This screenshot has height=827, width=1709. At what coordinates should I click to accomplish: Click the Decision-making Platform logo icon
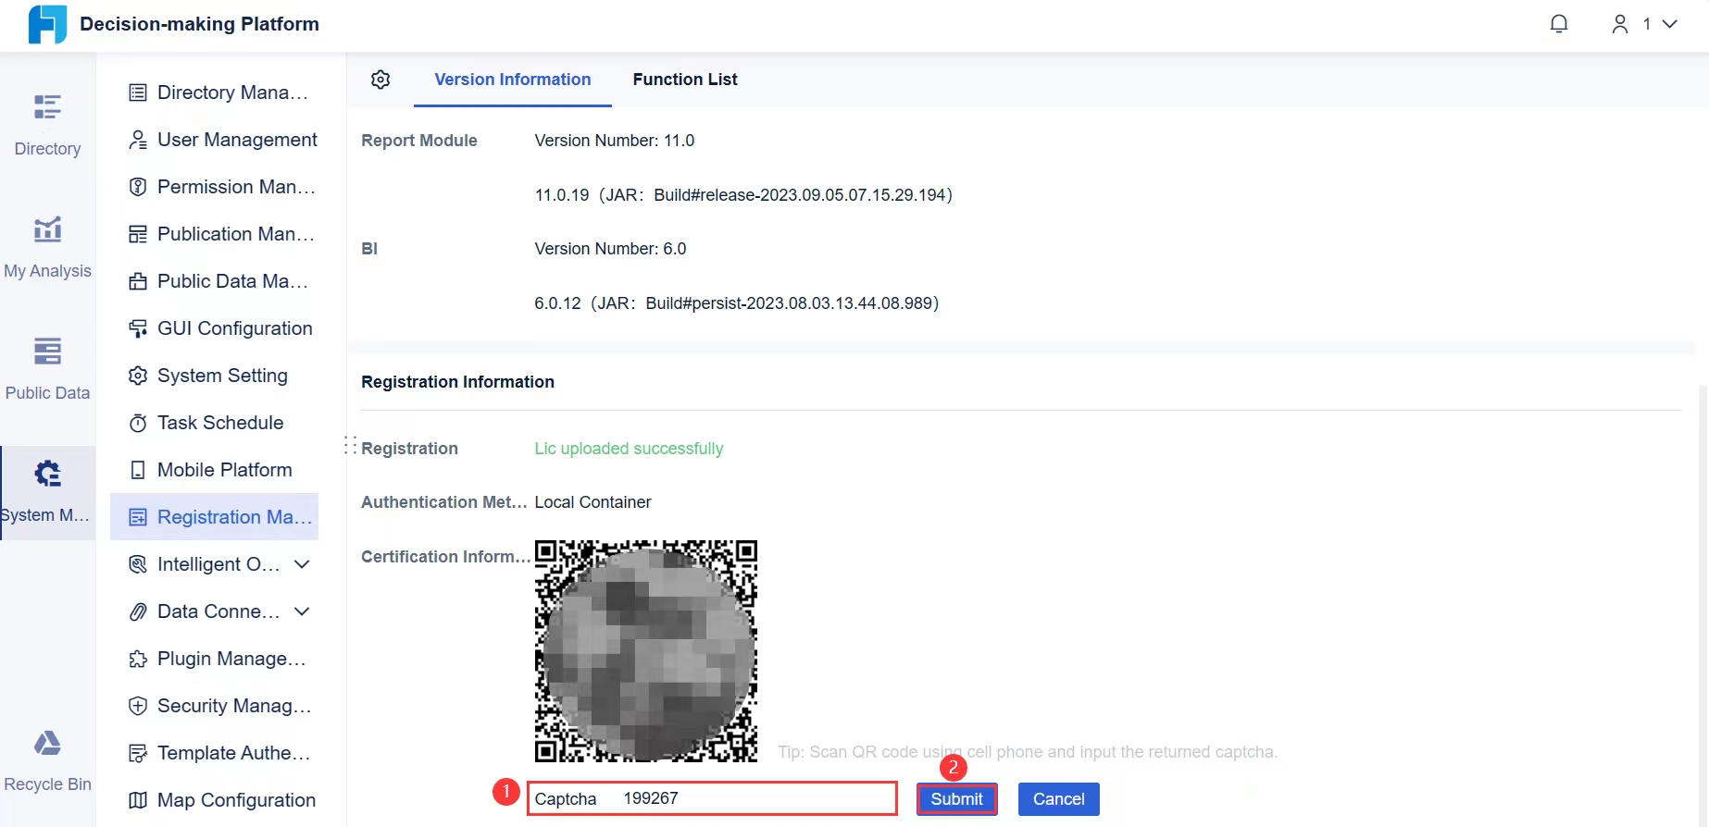[x=47, y=24]
